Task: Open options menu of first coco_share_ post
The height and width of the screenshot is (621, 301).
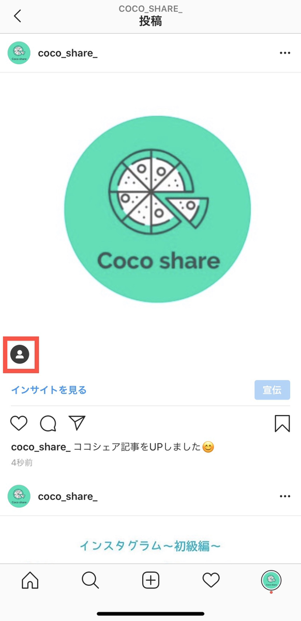Action: 285,53
